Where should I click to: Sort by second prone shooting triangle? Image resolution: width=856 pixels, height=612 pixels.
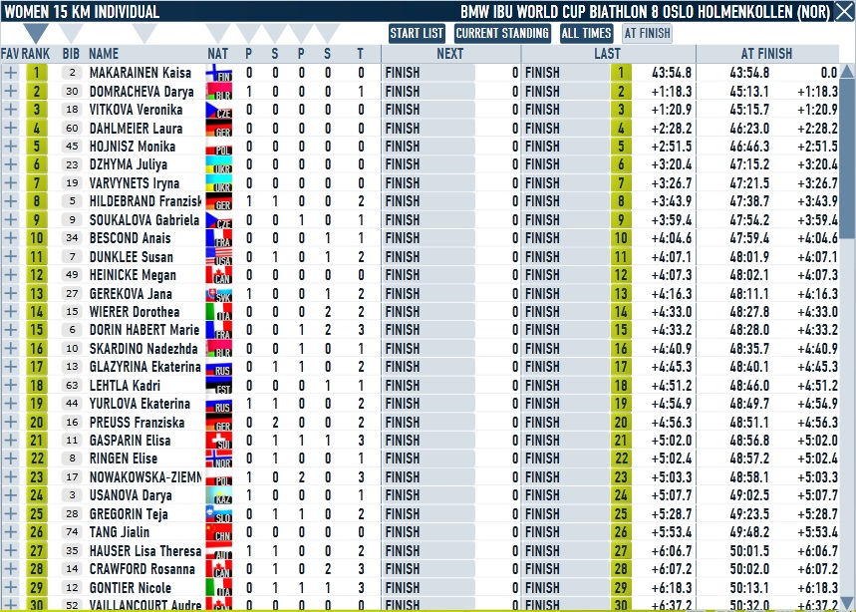coord(301,32)
